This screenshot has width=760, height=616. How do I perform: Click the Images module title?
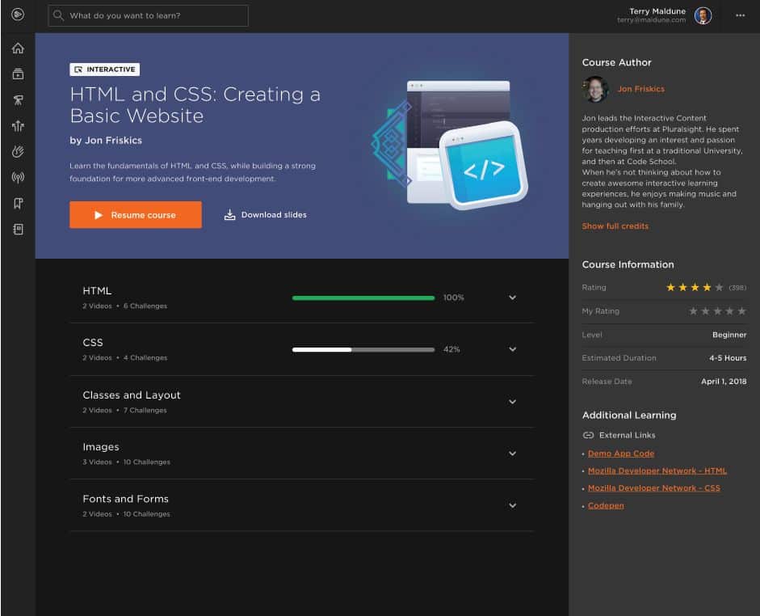coord(101,447)
